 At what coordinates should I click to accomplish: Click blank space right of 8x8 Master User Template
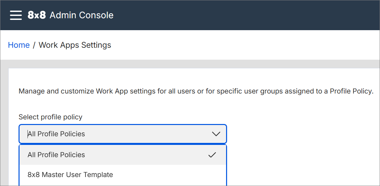coord(169,175)
